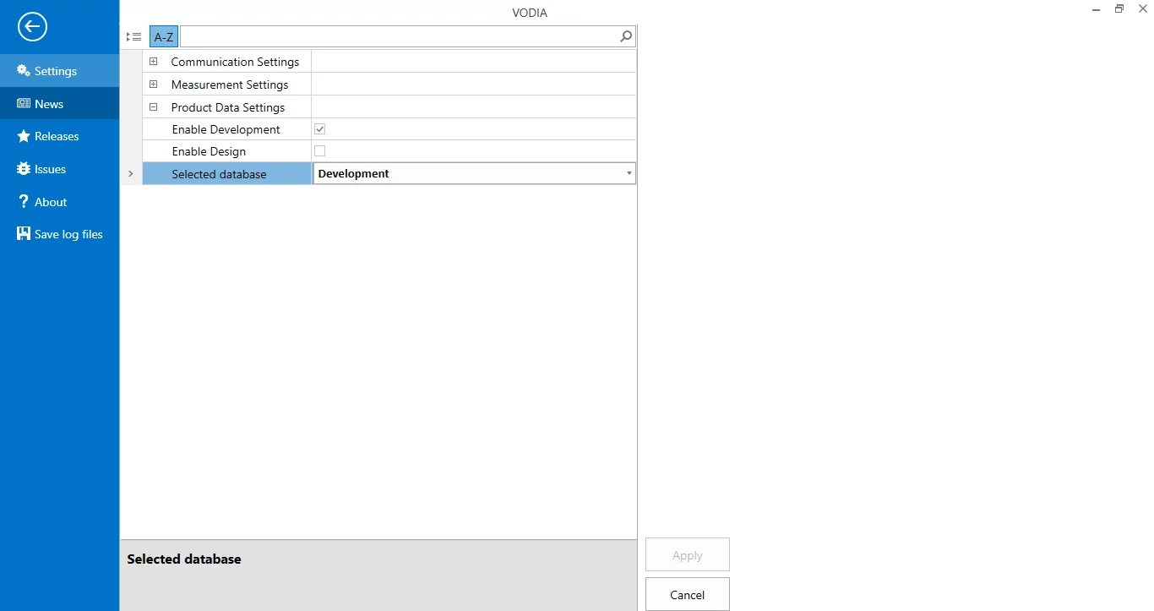Select the Releases star icon
The image size is (1154, 611).
[23, 136]
